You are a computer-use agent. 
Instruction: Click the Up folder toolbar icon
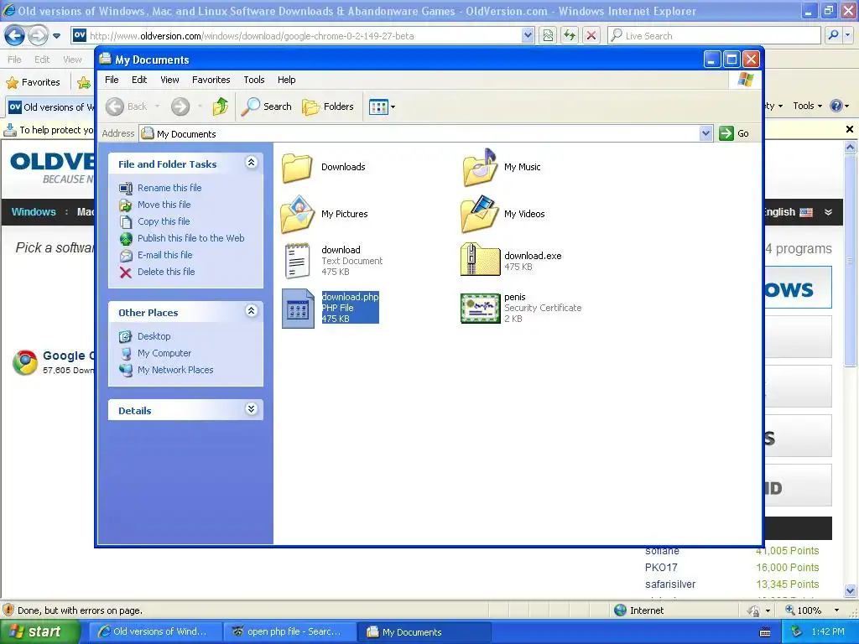tap(221, 106)
